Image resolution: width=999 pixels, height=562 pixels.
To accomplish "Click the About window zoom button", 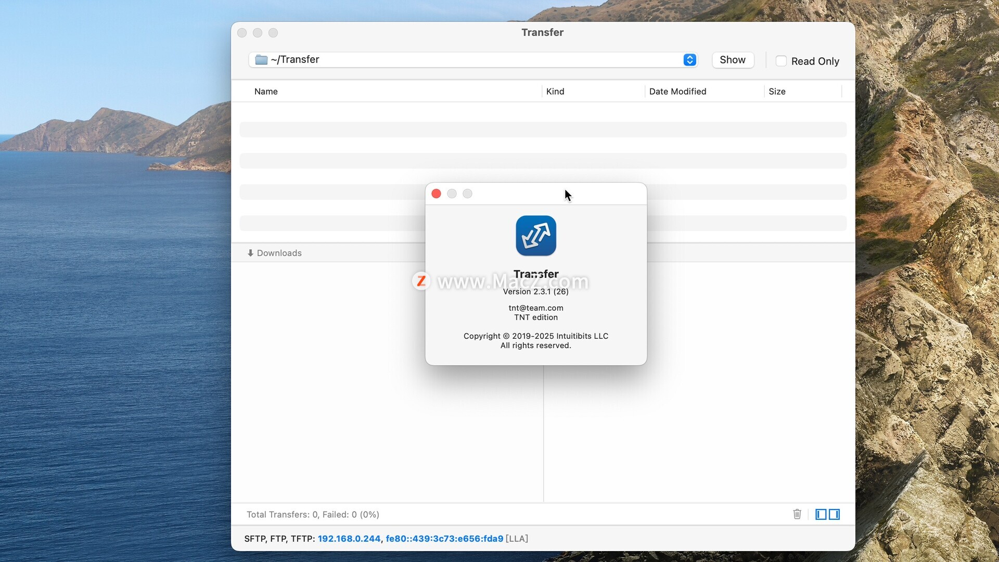I will click(467, 194).
